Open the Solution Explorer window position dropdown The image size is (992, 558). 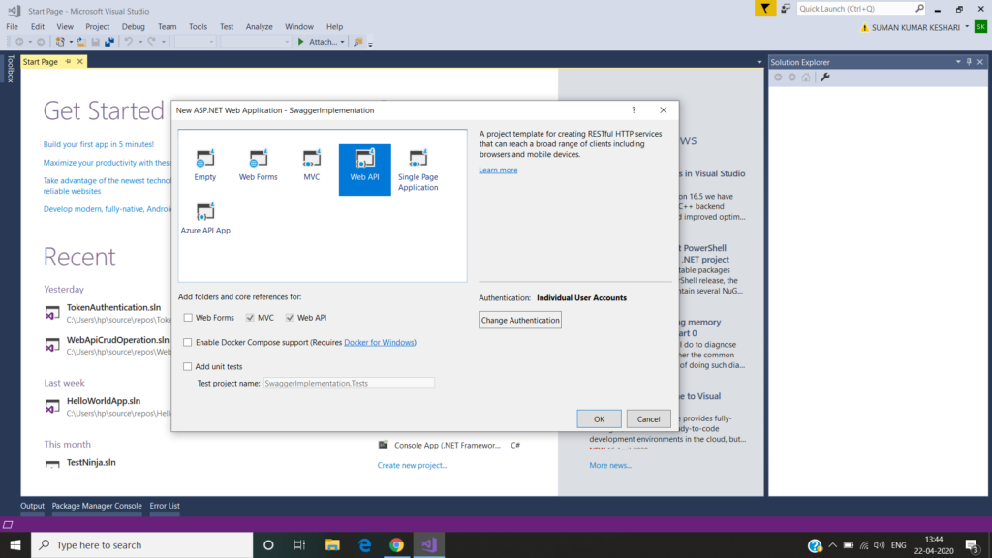tap(958, 62)
